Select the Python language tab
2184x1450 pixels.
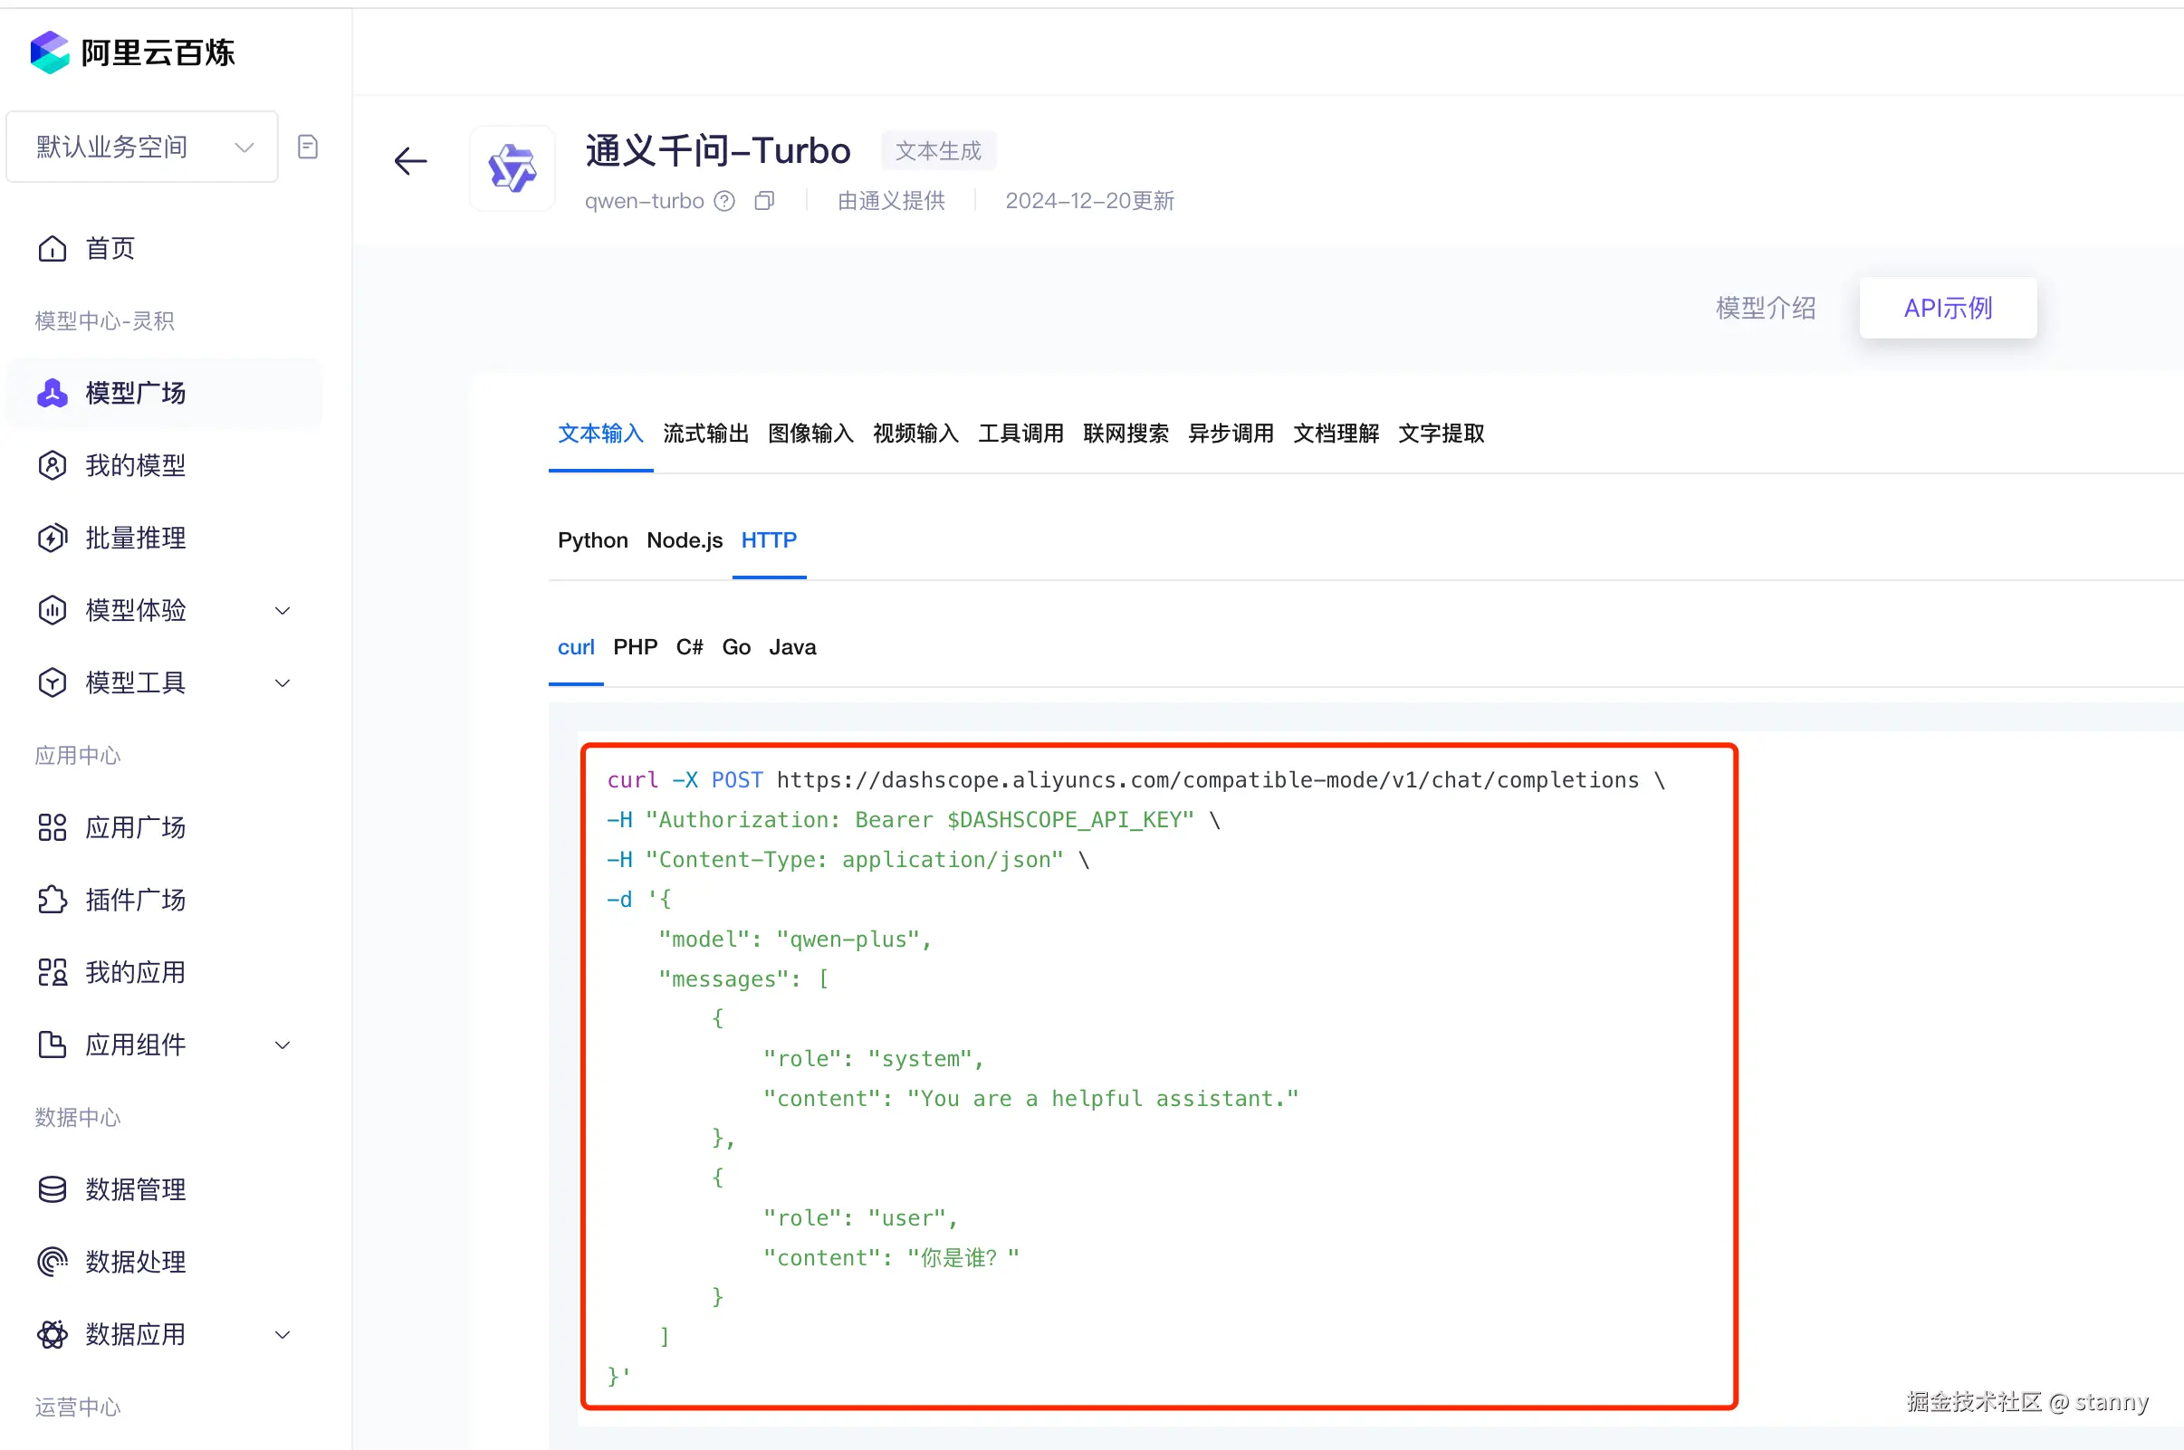pos(592,540)
